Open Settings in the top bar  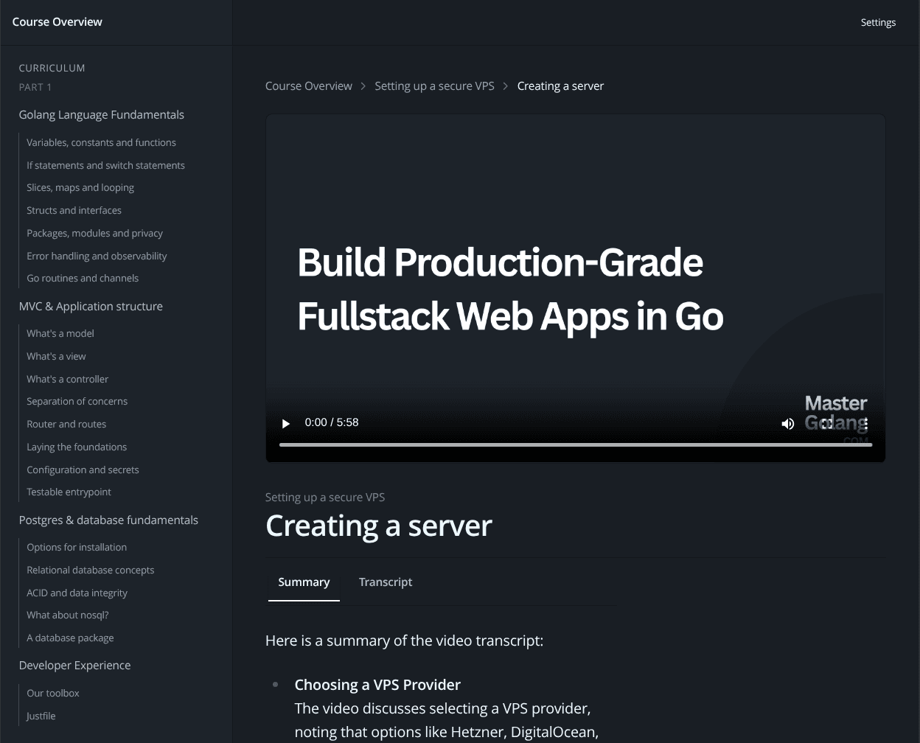tap(878, 22)
